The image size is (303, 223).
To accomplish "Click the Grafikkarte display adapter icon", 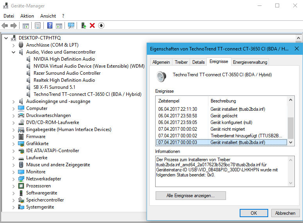I will 21,144.
